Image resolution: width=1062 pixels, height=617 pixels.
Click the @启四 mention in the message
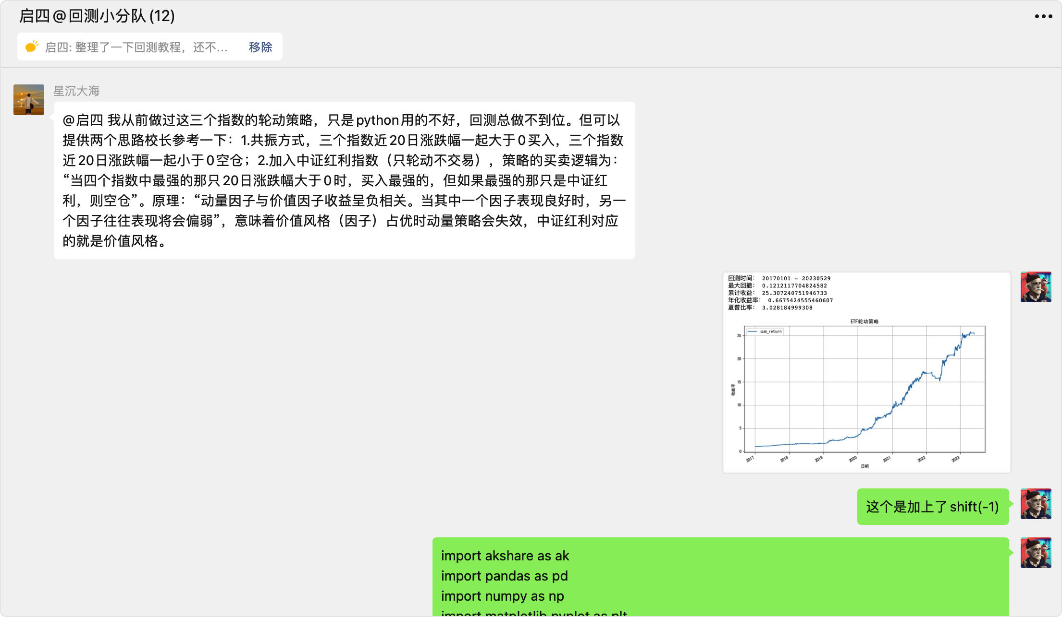pos(83,120)
